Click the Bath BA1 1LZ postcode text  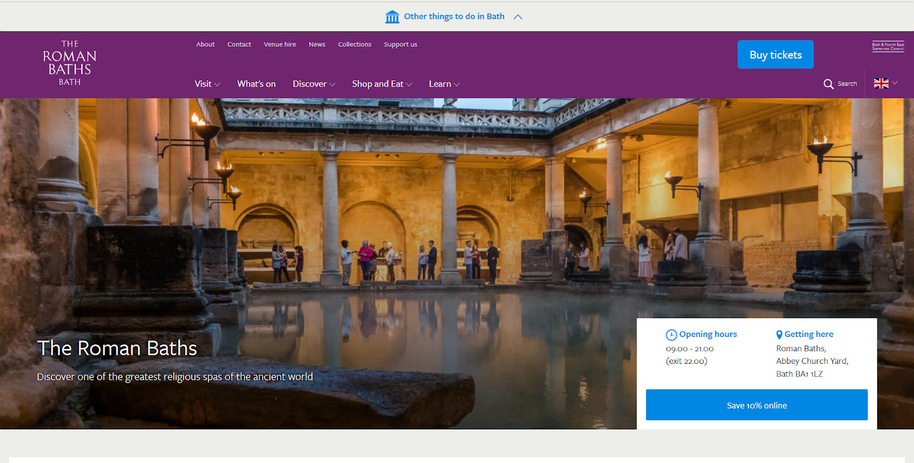pos(799,374)
